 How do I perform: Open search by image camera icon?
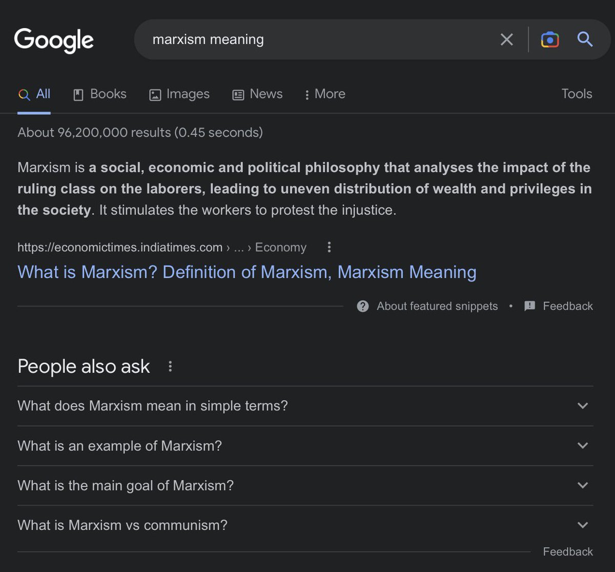(550, 39)
